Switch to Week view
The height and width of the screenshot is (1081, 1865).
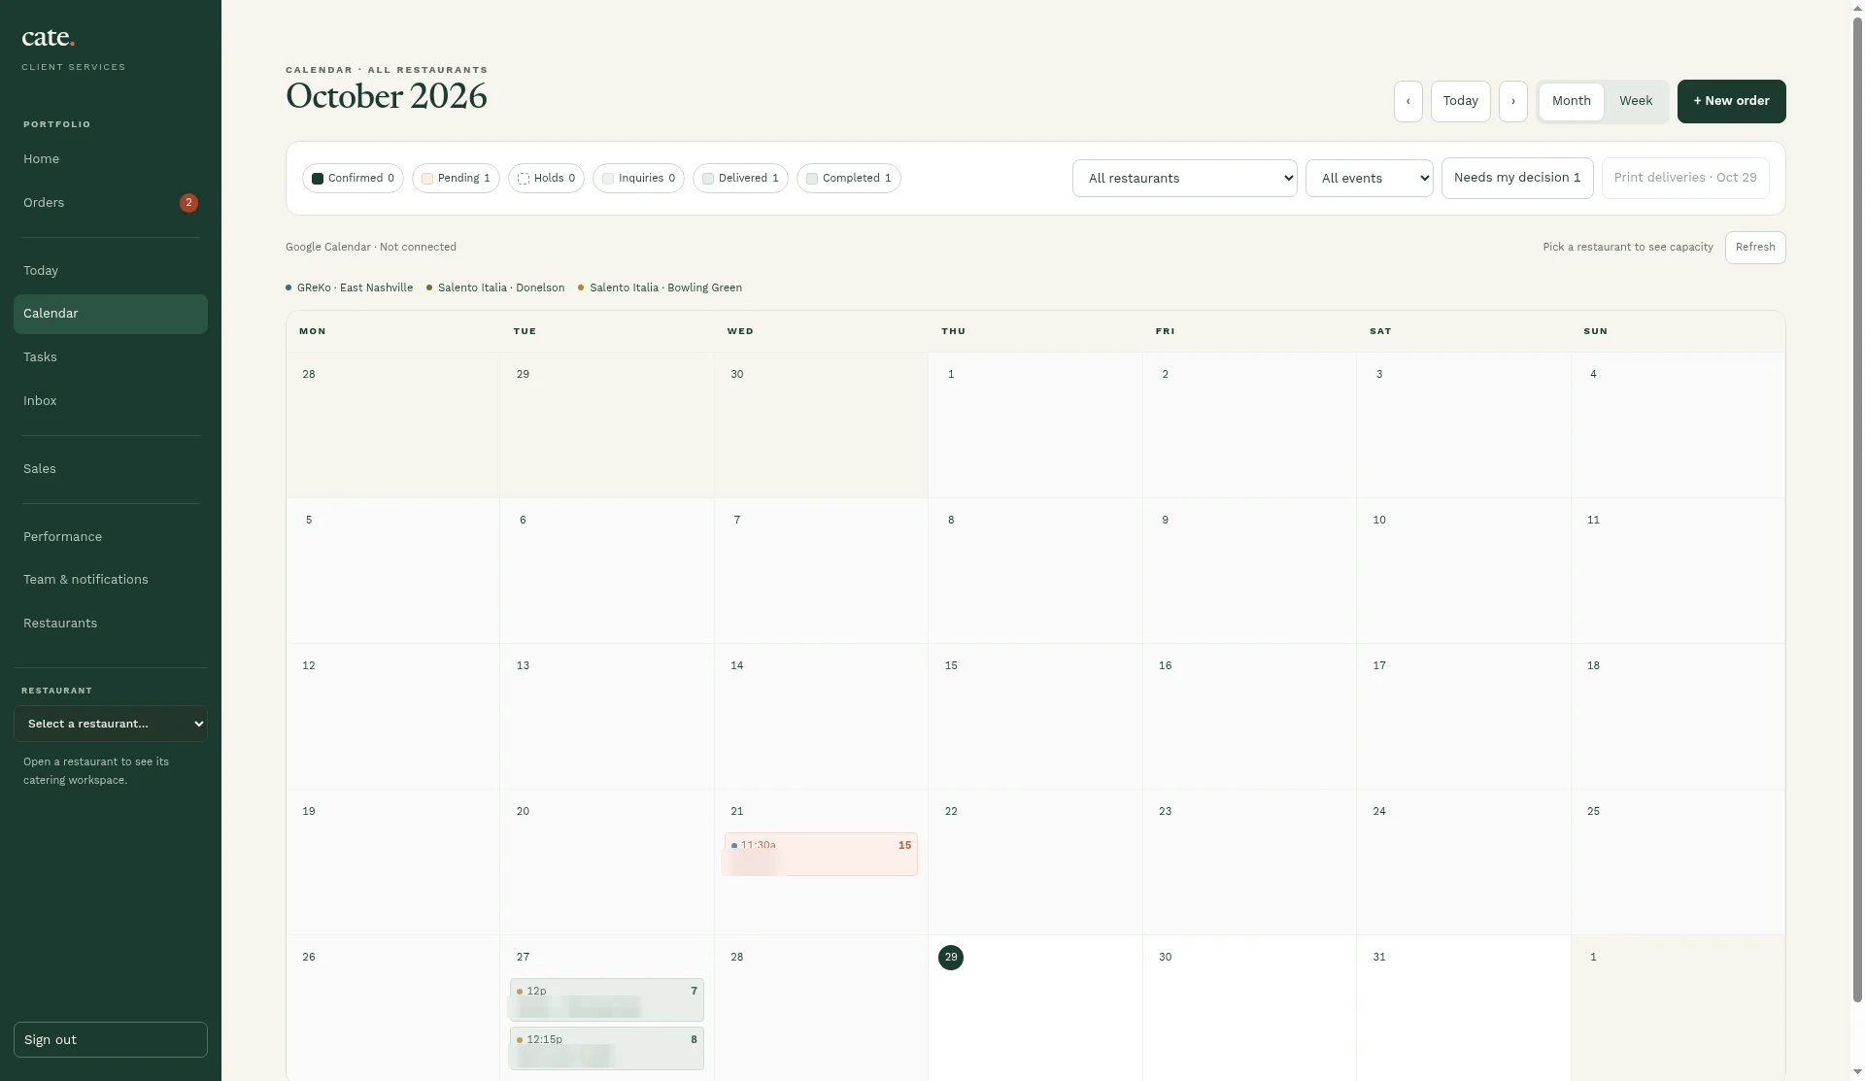[x=1636, y=101]
